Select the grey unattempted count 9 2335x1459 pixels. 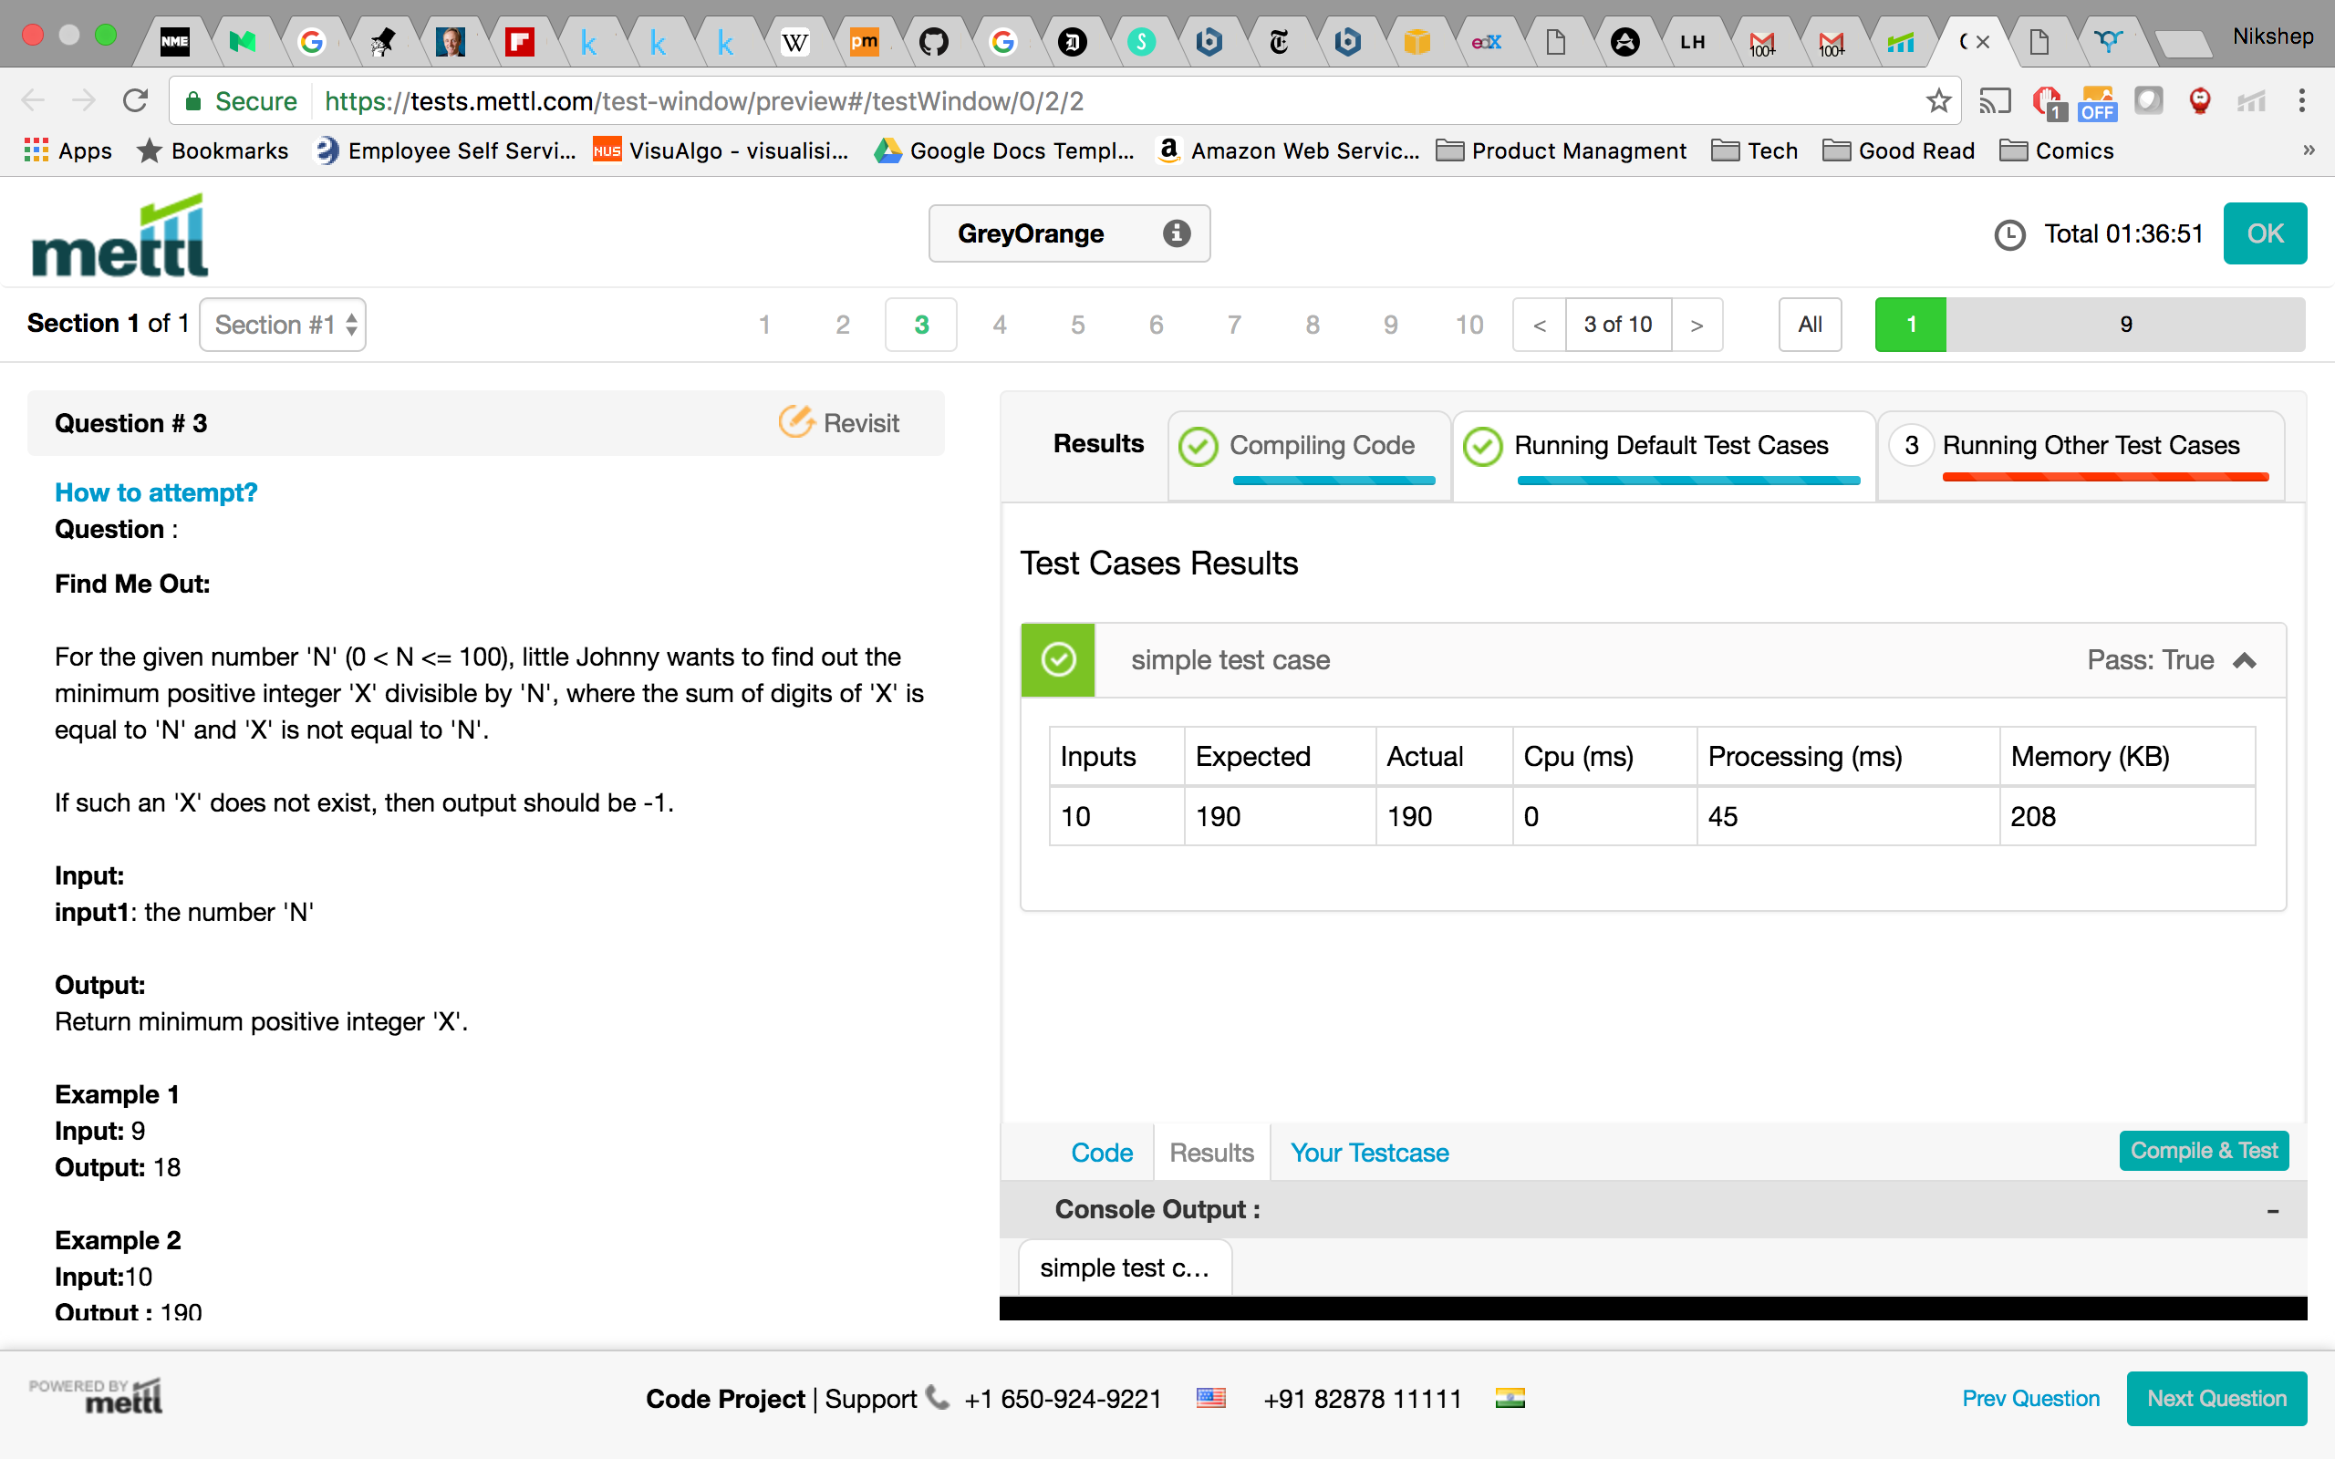click(2125, 326)
